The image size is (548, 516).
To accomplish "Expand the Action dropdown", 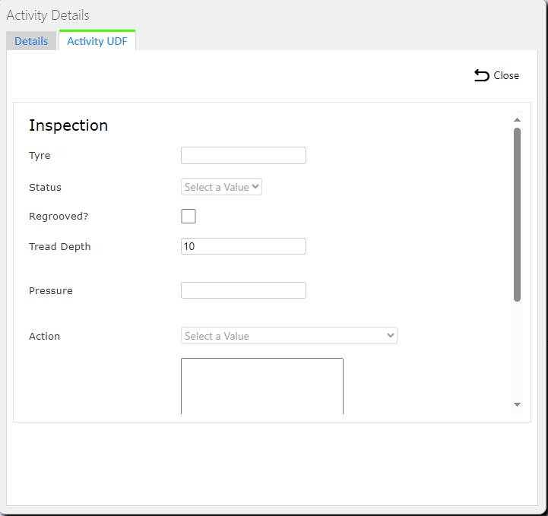I will click(x=289, y=336).
